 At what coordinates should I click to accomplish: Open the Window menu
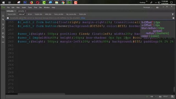[46, 7]
